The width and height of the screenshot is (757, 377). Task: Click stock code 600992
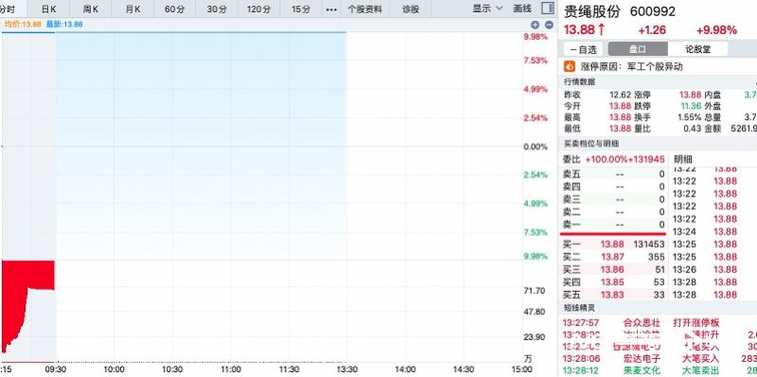(653, 11)
